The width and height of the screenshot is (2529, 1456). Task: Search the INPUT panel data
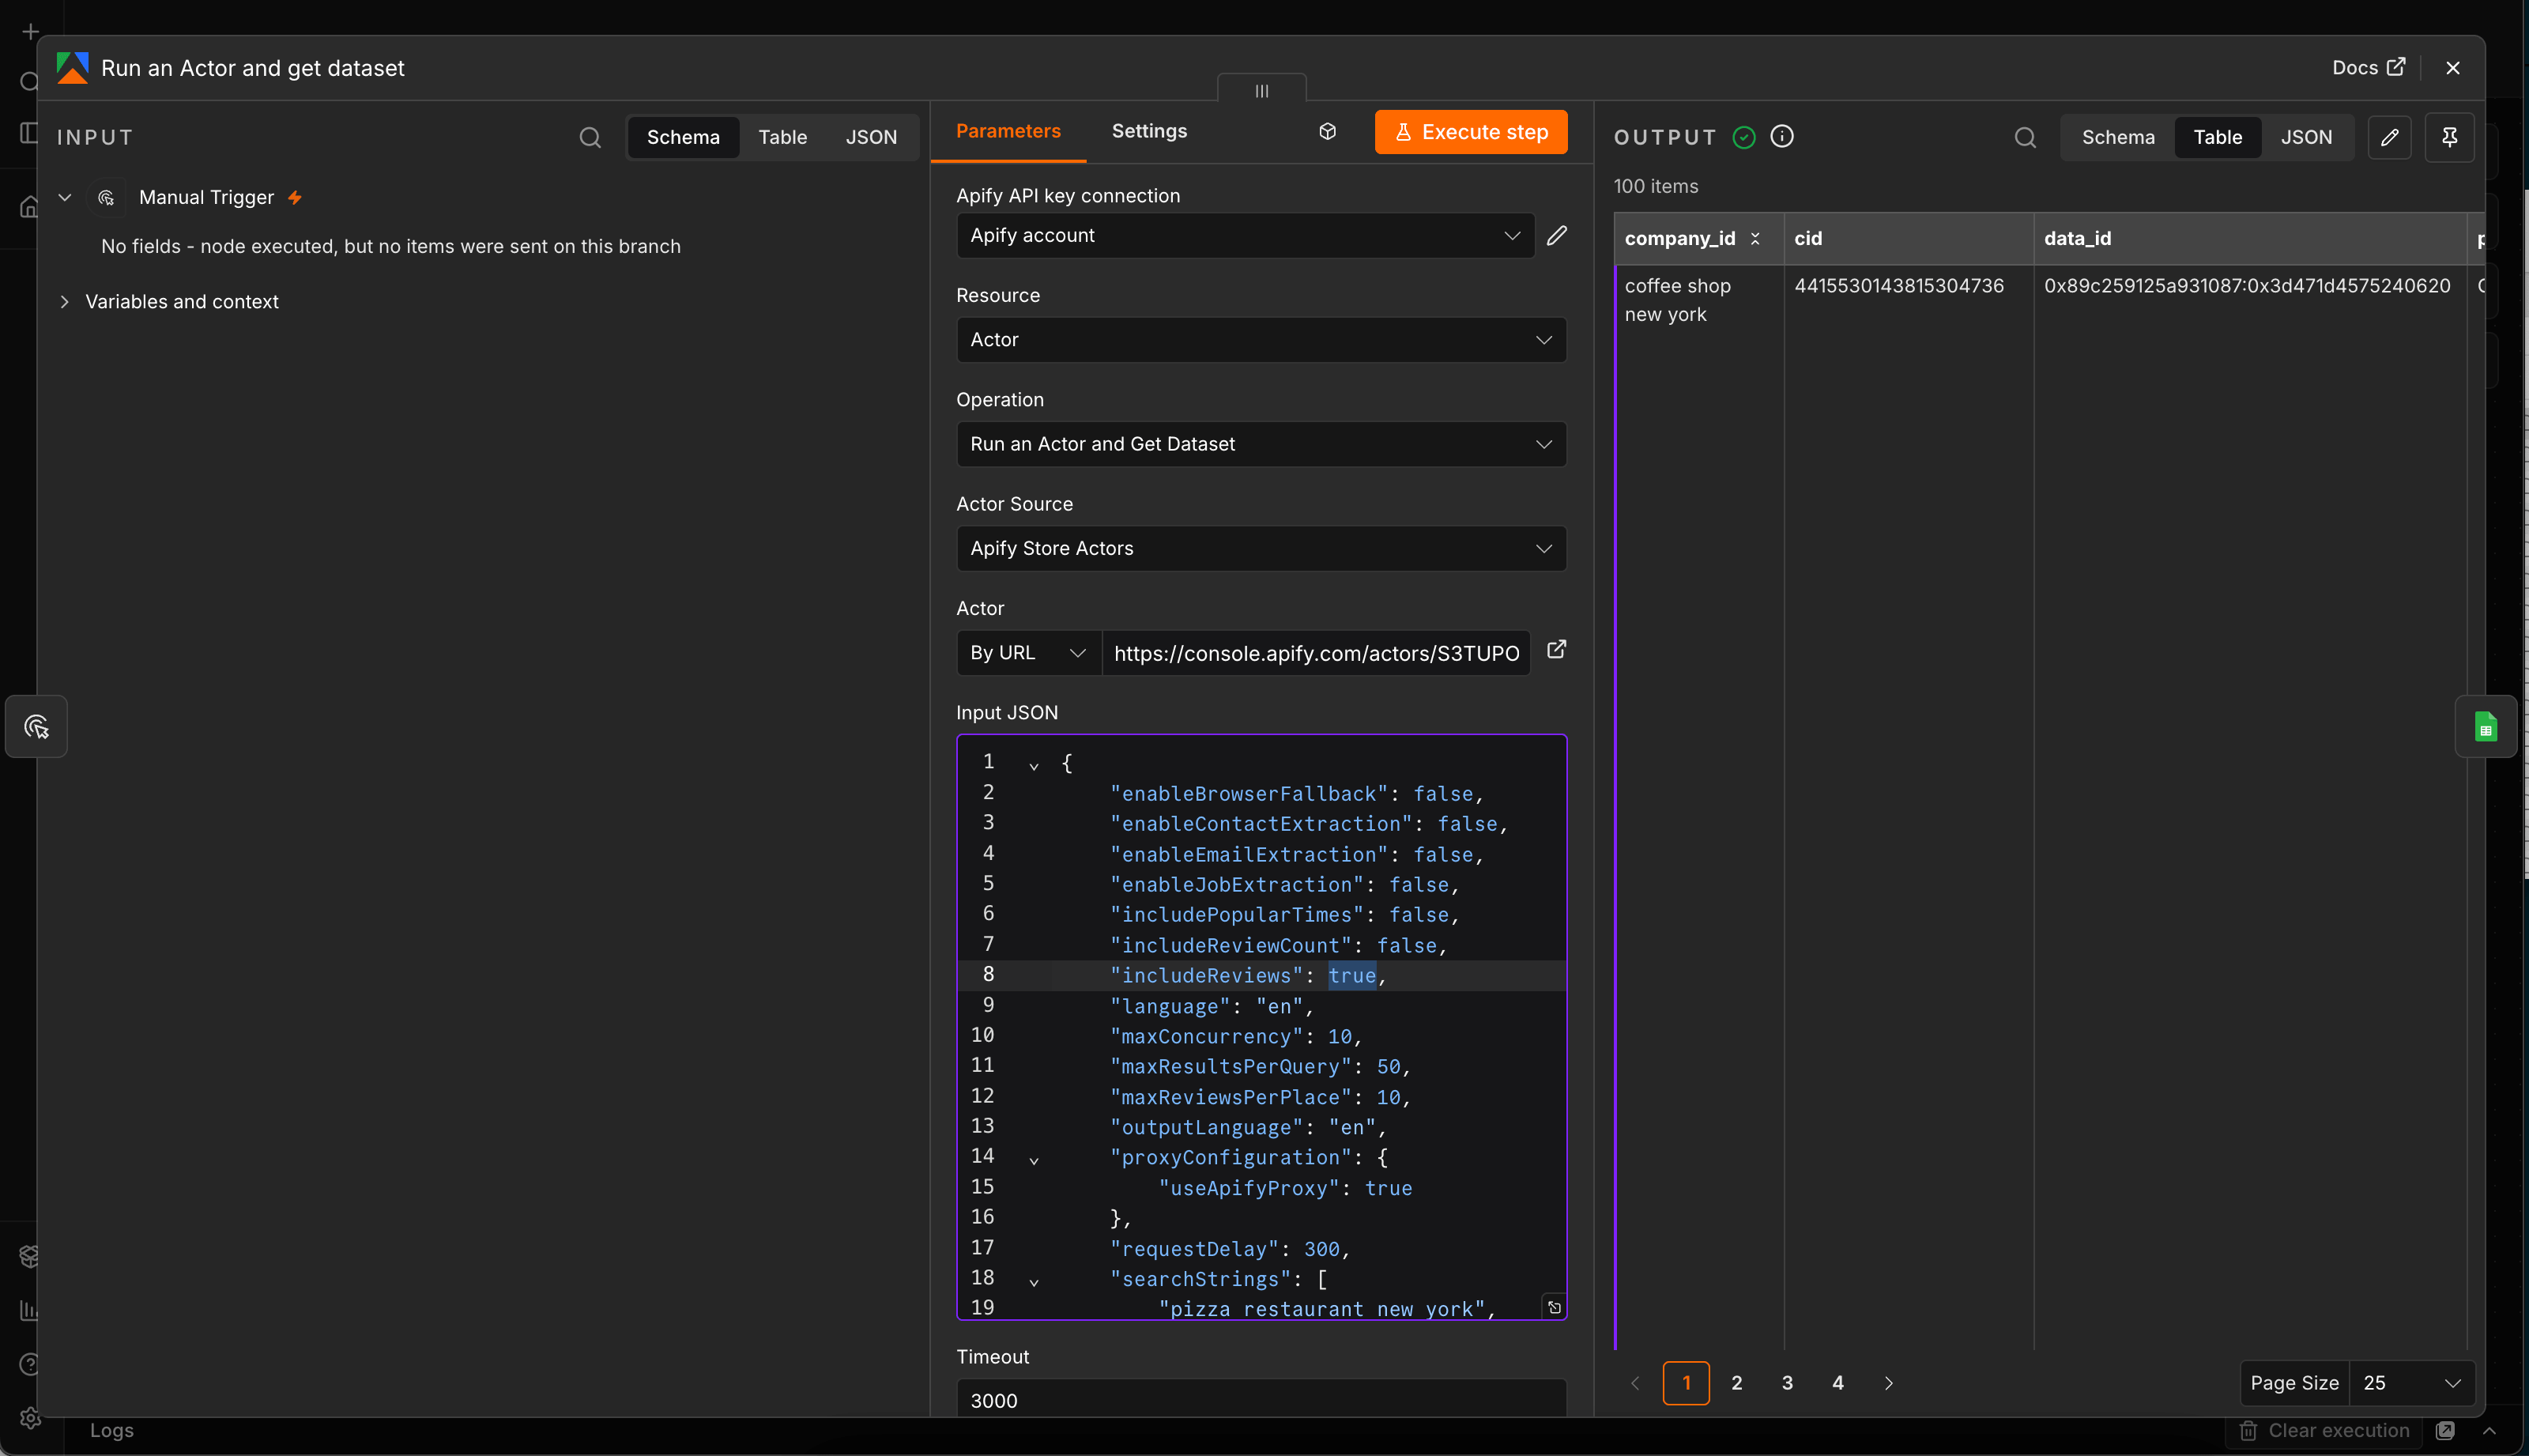(590, 137)
